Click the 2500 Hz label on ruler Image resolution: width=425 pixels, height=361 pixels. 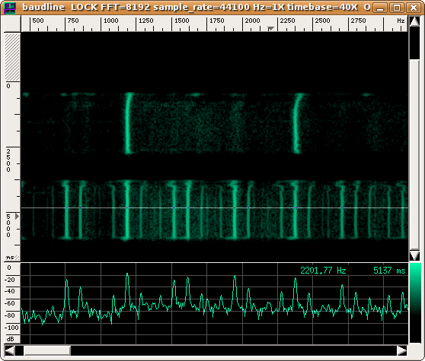coord(322,21)
